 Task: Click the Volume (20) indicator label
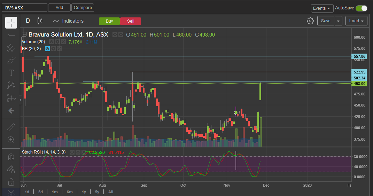(33, 42)
